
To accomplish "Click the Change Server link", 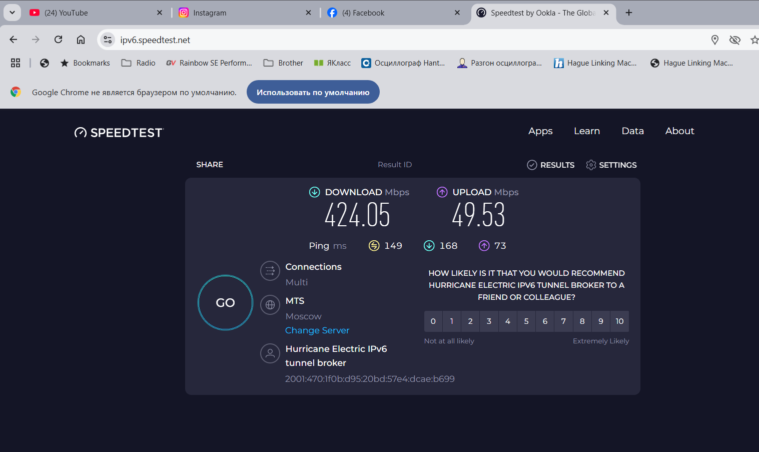I will click(317, 330).
